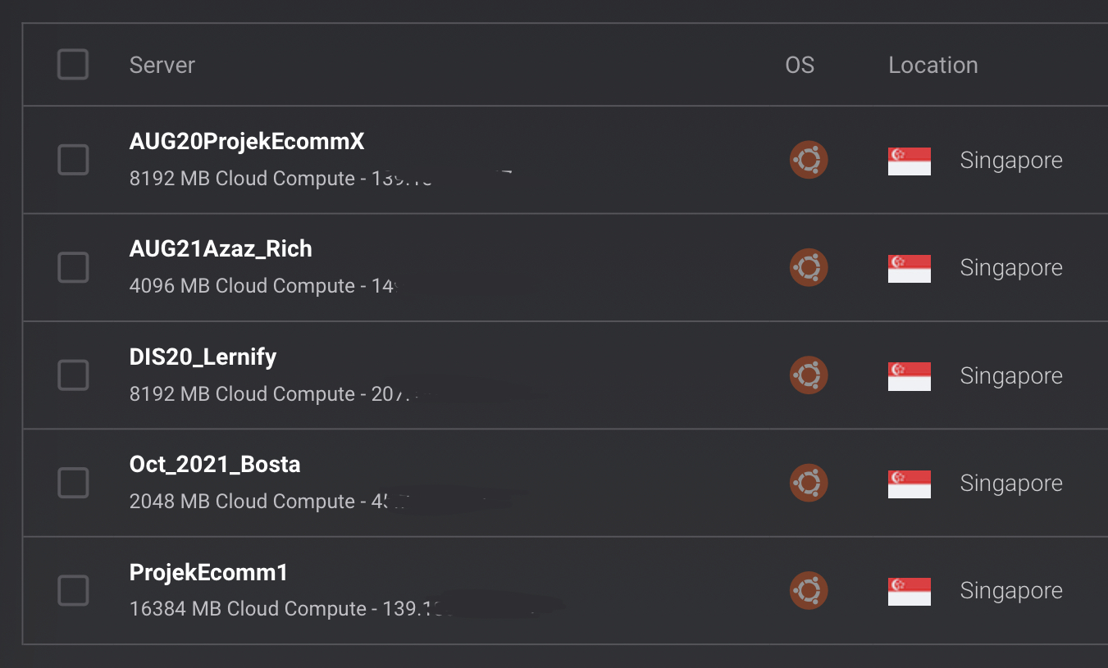
Task: Click the Ubuntu OS icon for DIS20_Lernify
Action: (x=809, y=375)
